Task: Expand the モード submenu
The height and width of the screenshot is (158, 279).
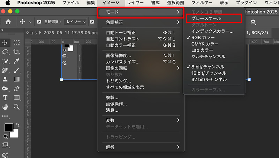Action: pyautogui.click(x=141, y=12)
